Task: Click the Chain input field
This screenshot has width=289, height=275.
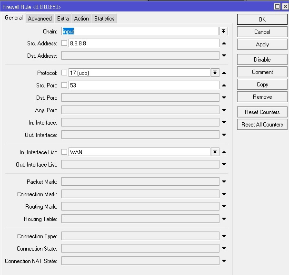Action: pyautogui.click(x=140, y=31)
